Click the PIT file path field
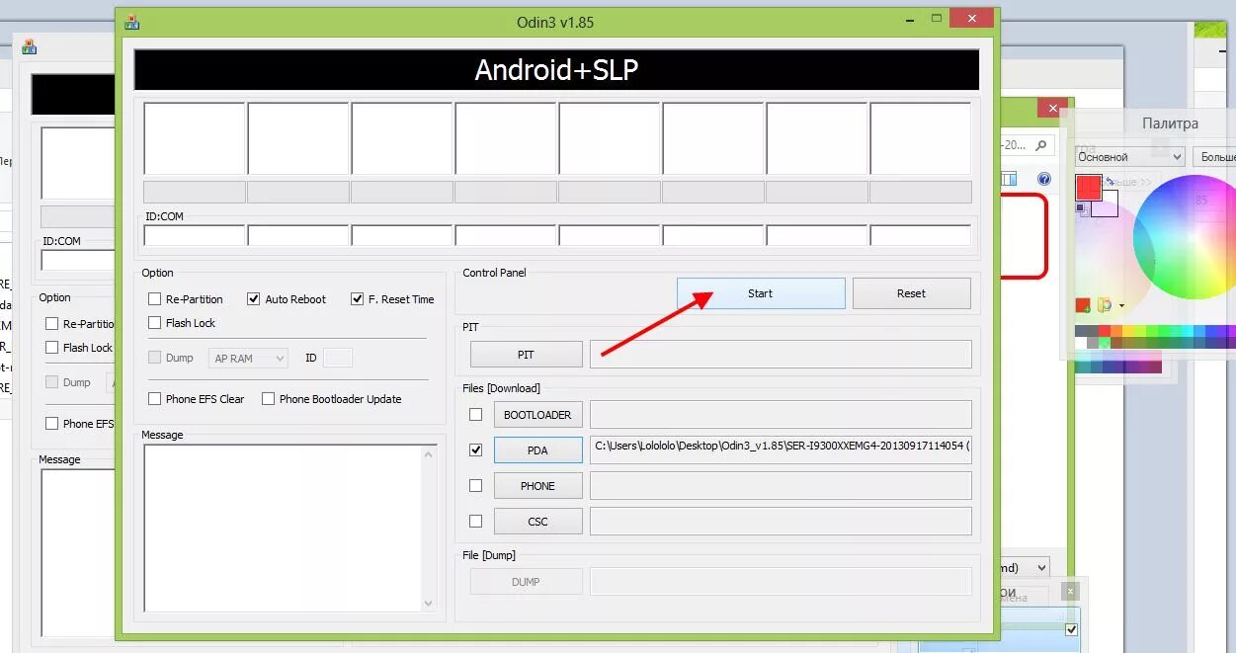This screenshot has height=653, width=1236. tap(781, 355)
